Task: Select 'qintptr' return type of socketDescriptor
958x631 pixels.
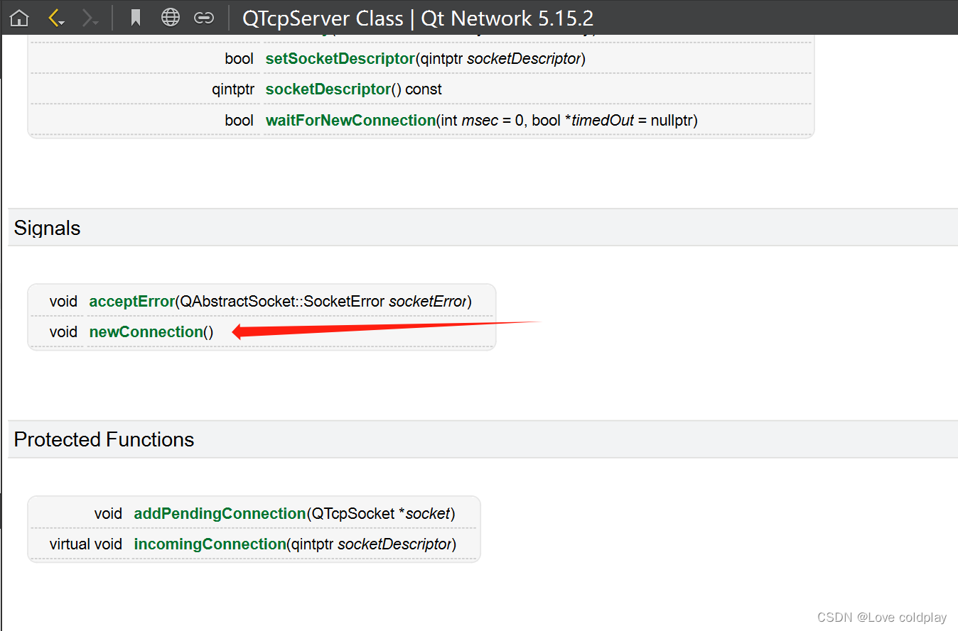Action: pyautogui.click(x=232, y=89)
